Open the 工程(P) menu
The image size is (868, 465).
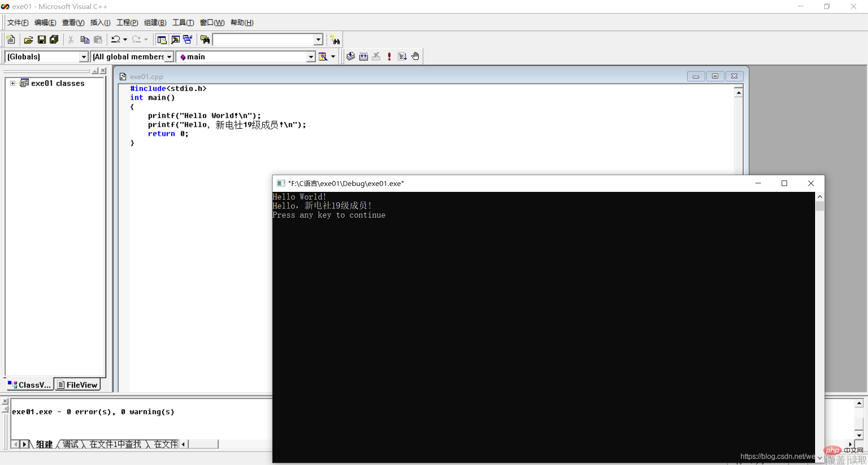[127, 22]
